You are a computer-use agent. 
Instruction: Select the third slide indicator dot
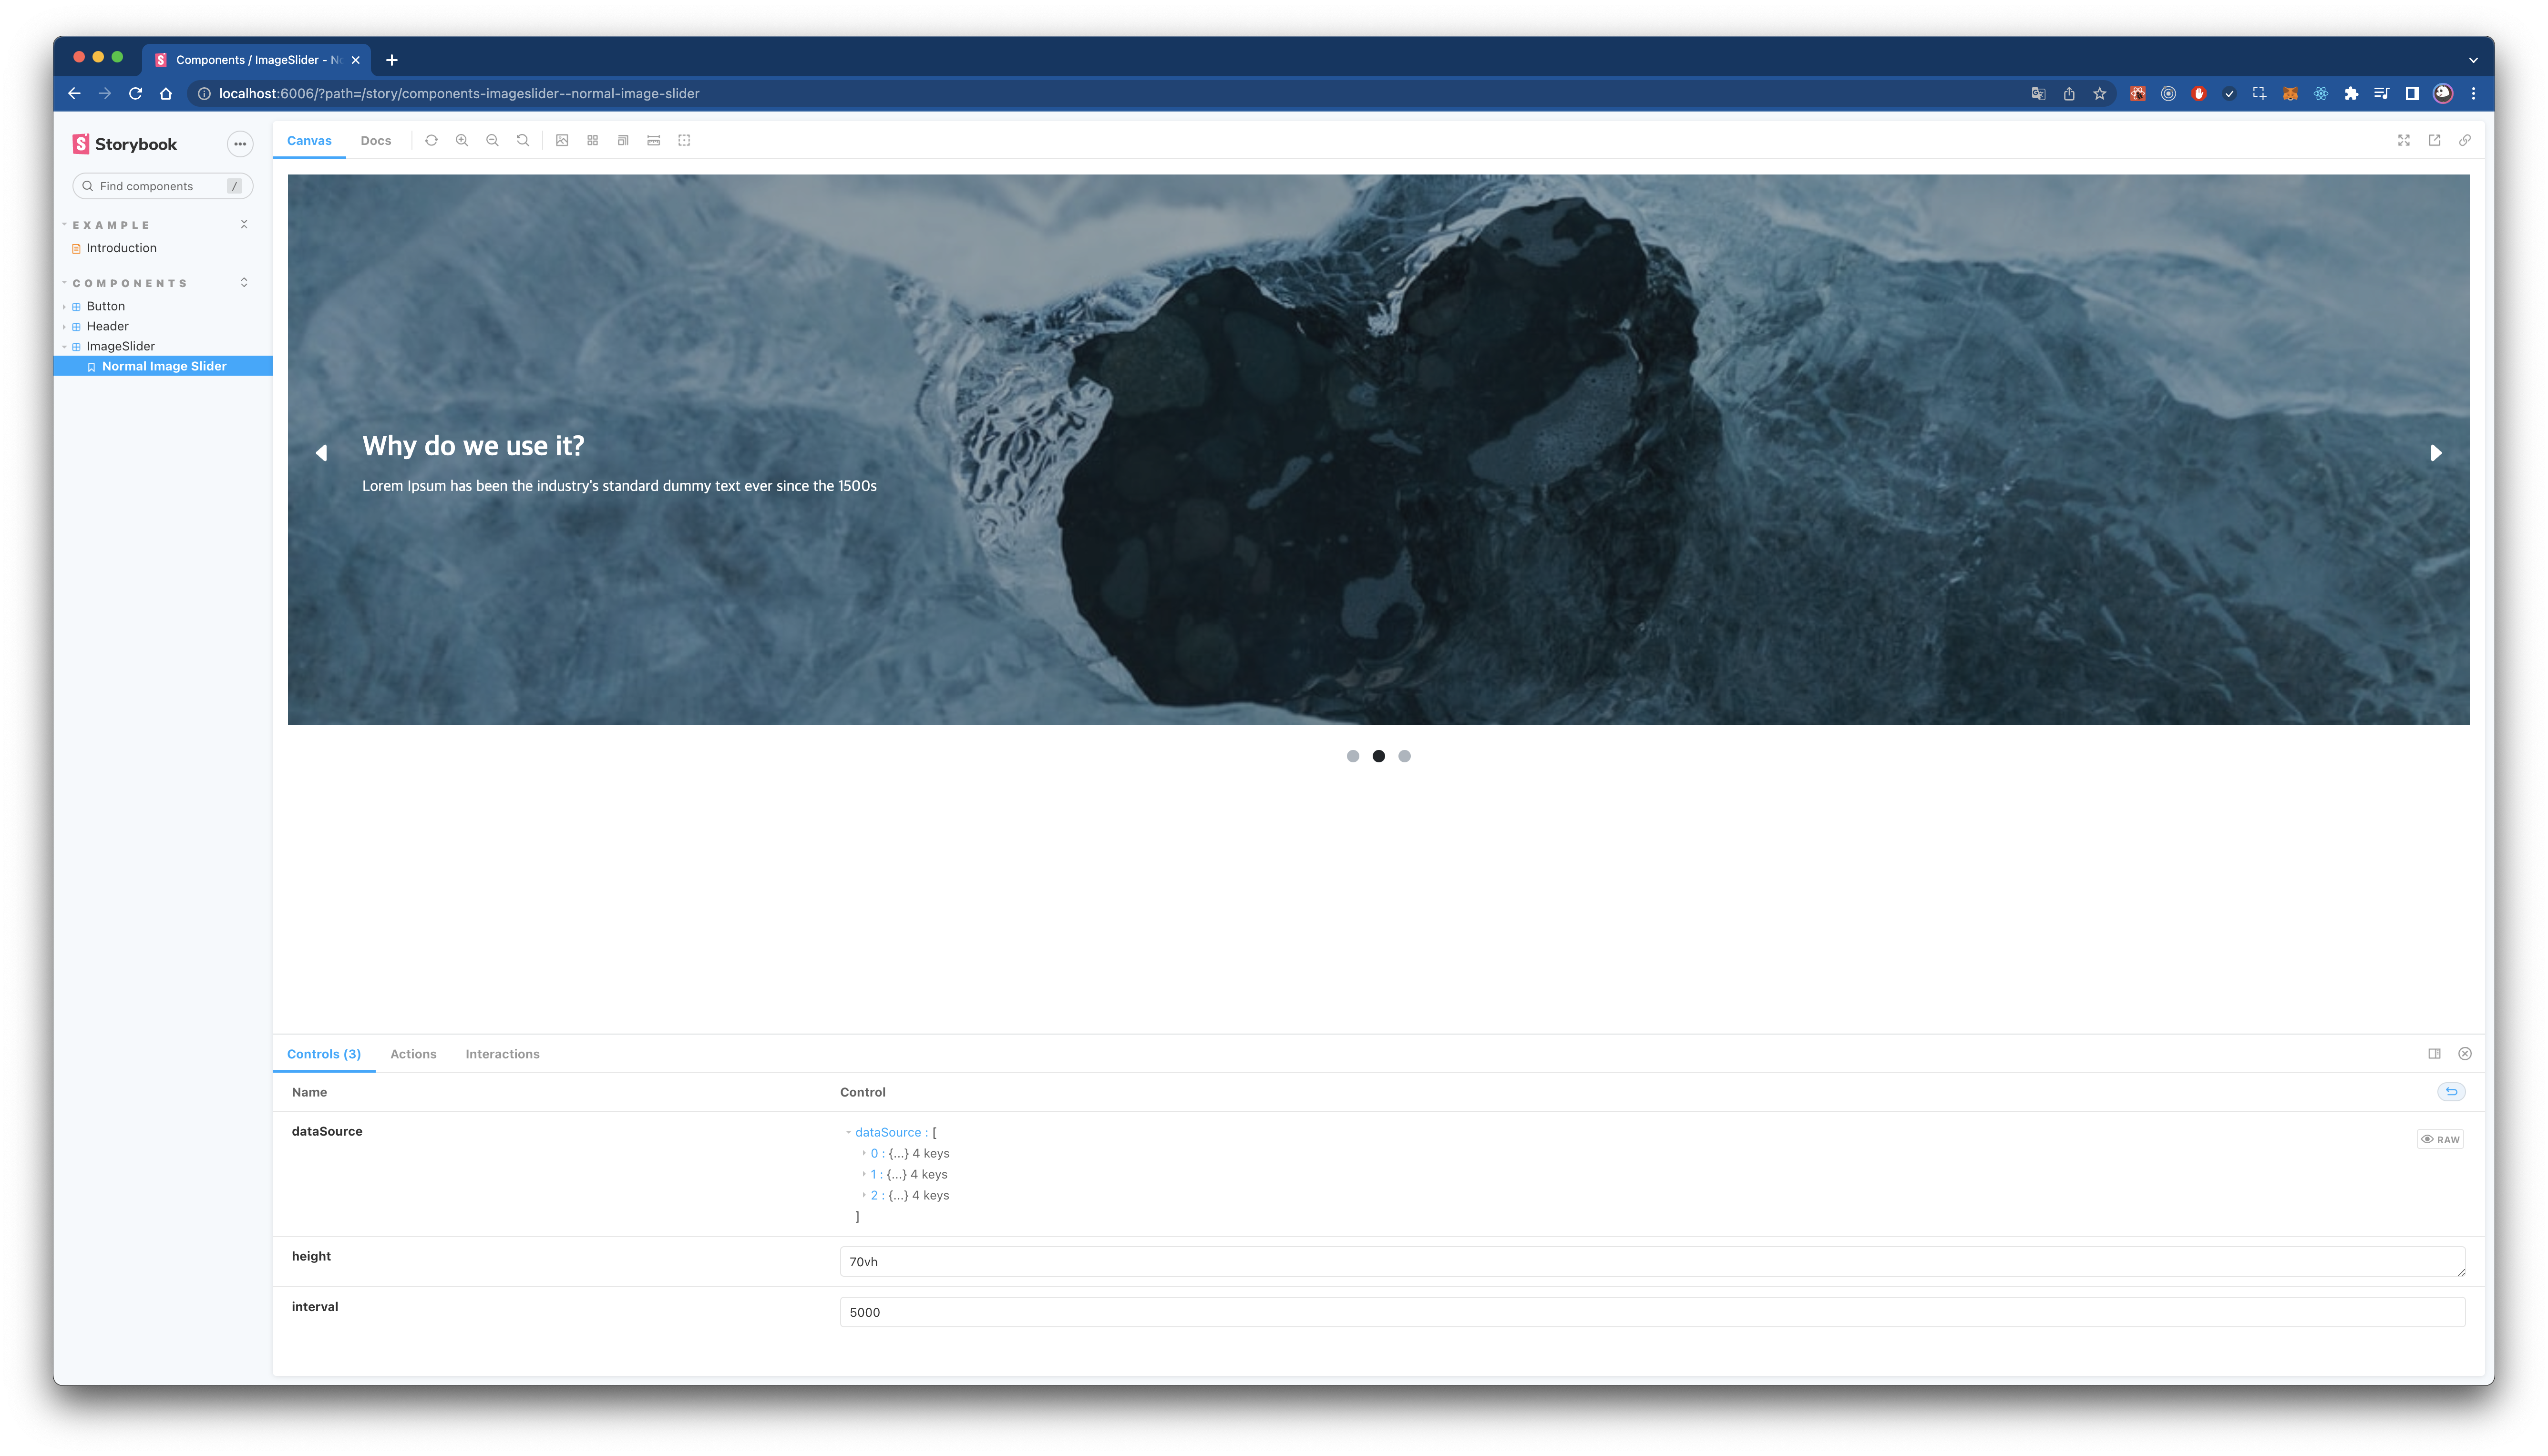pos(1405,756)
